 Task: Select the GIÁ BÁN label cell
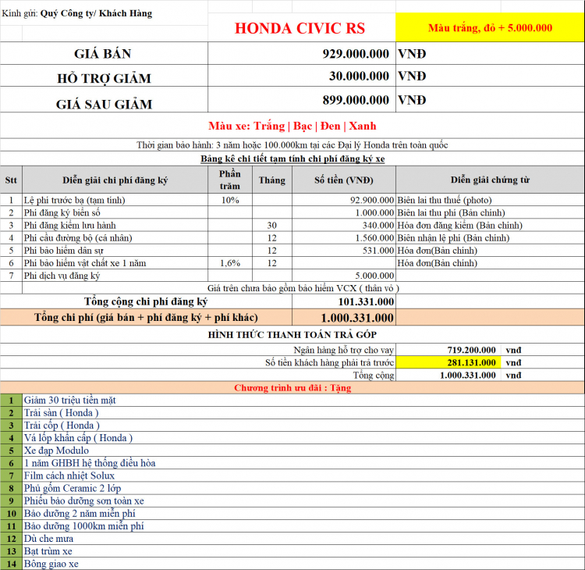[x=104, y=53]
